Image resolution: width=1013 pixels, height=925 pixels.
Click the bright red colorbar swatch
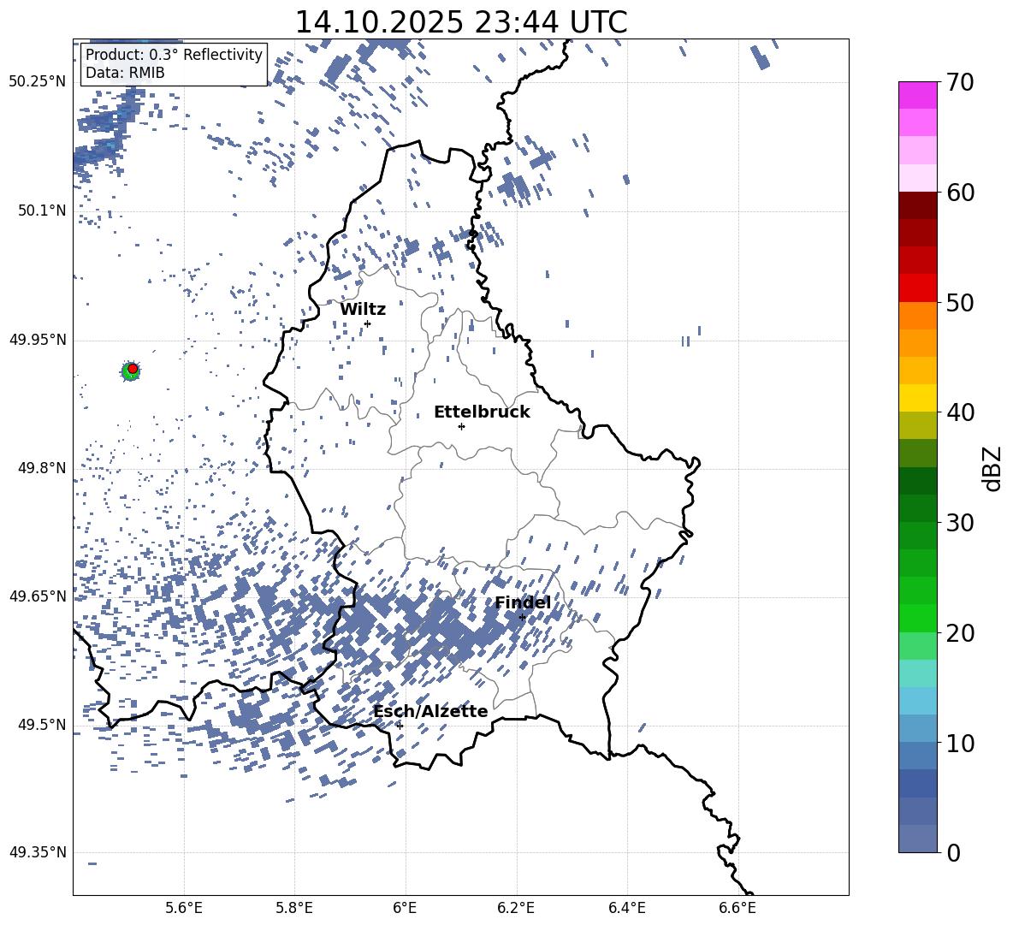(x=918, y=288)
